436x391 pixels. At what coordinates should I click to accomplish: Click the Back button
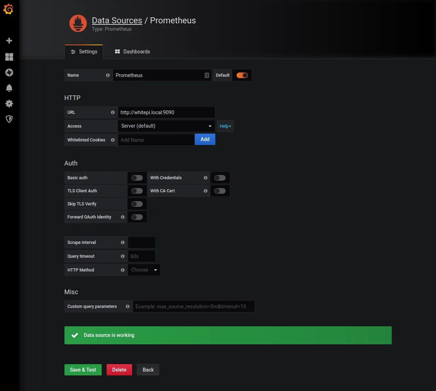tap(148, 370)
